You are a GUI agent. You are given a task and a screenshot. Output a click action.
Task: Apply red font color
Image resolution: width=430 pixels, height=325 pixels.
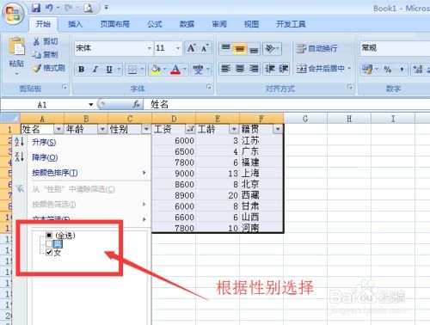tap(175, 70)
